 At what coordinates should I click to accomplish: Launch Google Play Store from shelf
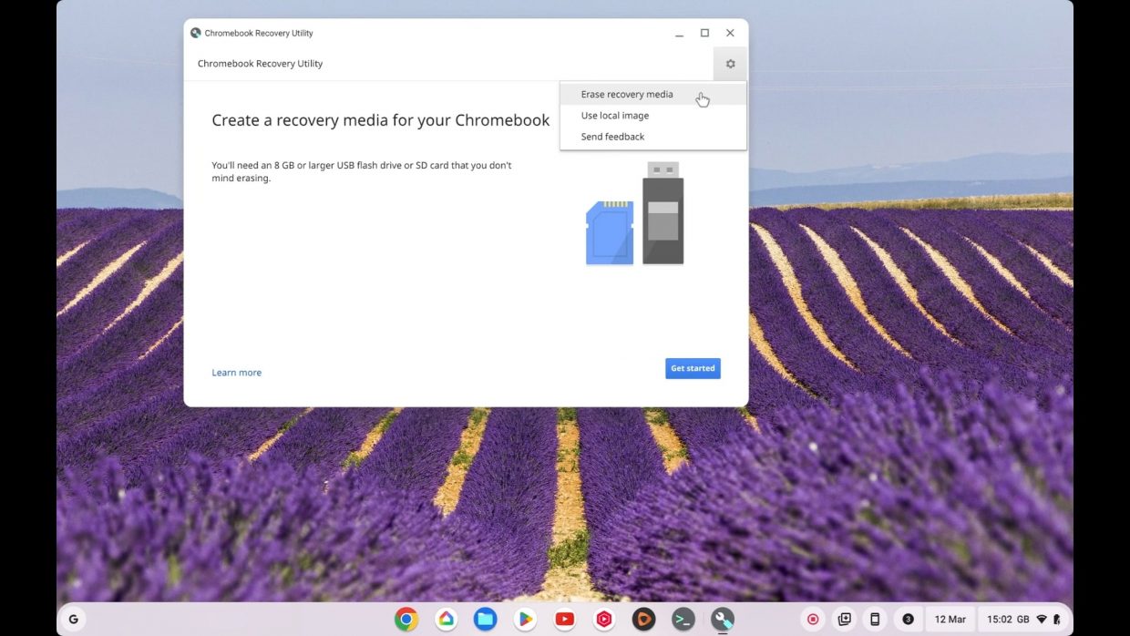pyautogui.click(x=525, y=620)
